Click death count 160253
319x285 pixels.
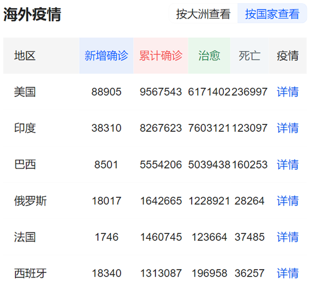(250, 165)
